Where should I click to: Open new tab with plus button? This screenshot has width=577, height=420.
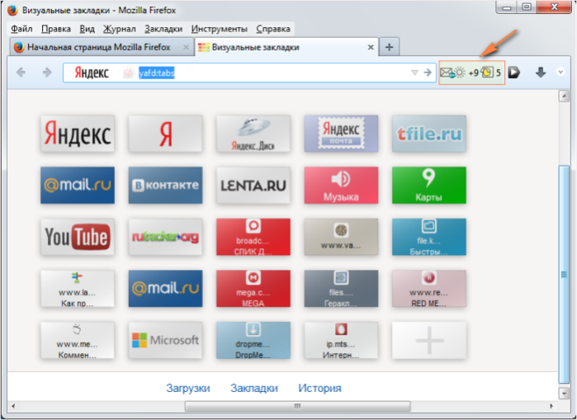389,47
